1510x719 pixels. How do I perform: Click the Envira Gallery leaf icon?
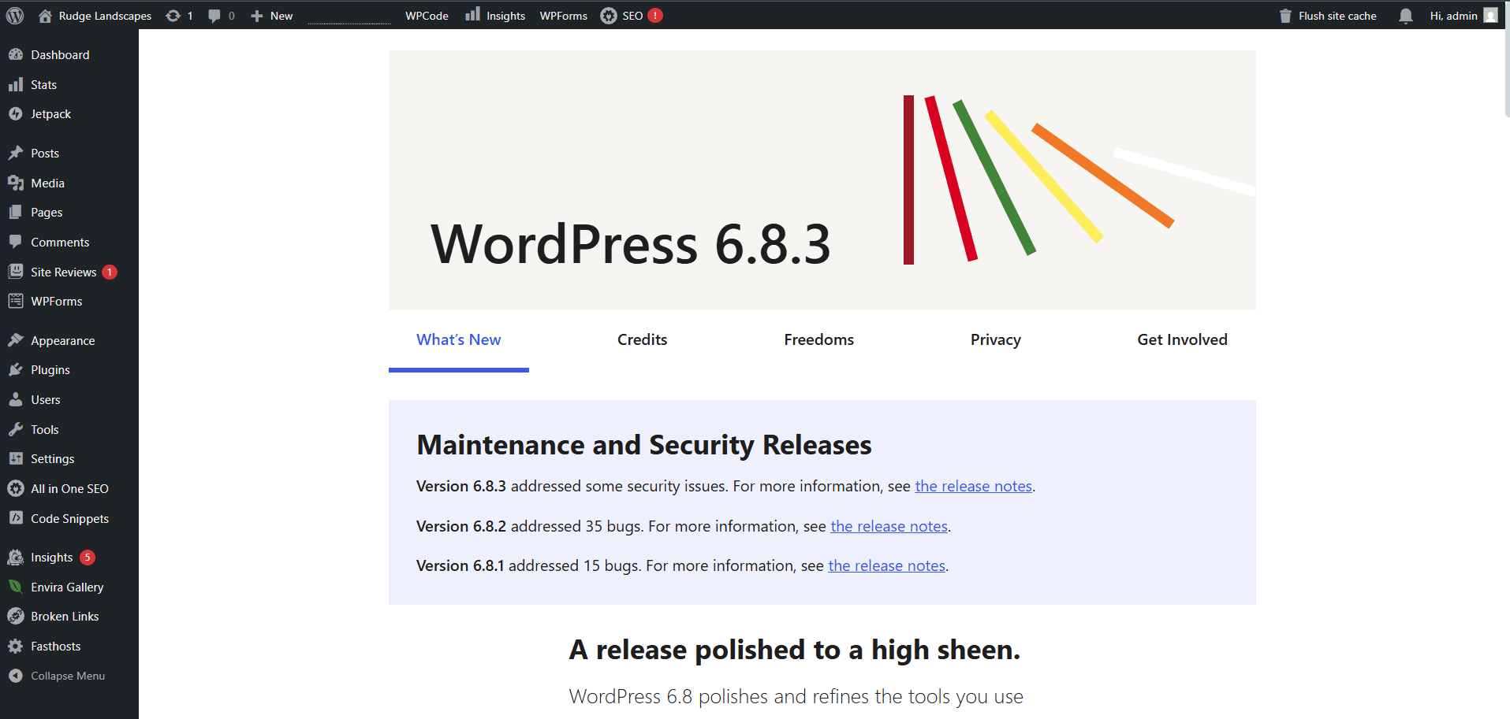(x=15, y=587)
